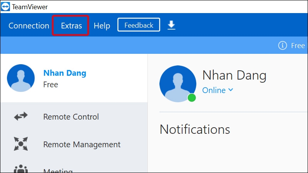308x173 pixels.
Task: Click the TeamViewer logo in title bar
Action: tap(5, 7)
